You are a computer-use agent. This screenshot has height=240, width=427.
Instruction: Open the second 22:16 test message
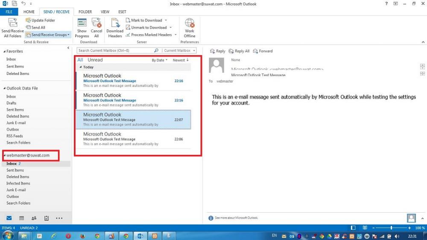(x=133, y=100)
